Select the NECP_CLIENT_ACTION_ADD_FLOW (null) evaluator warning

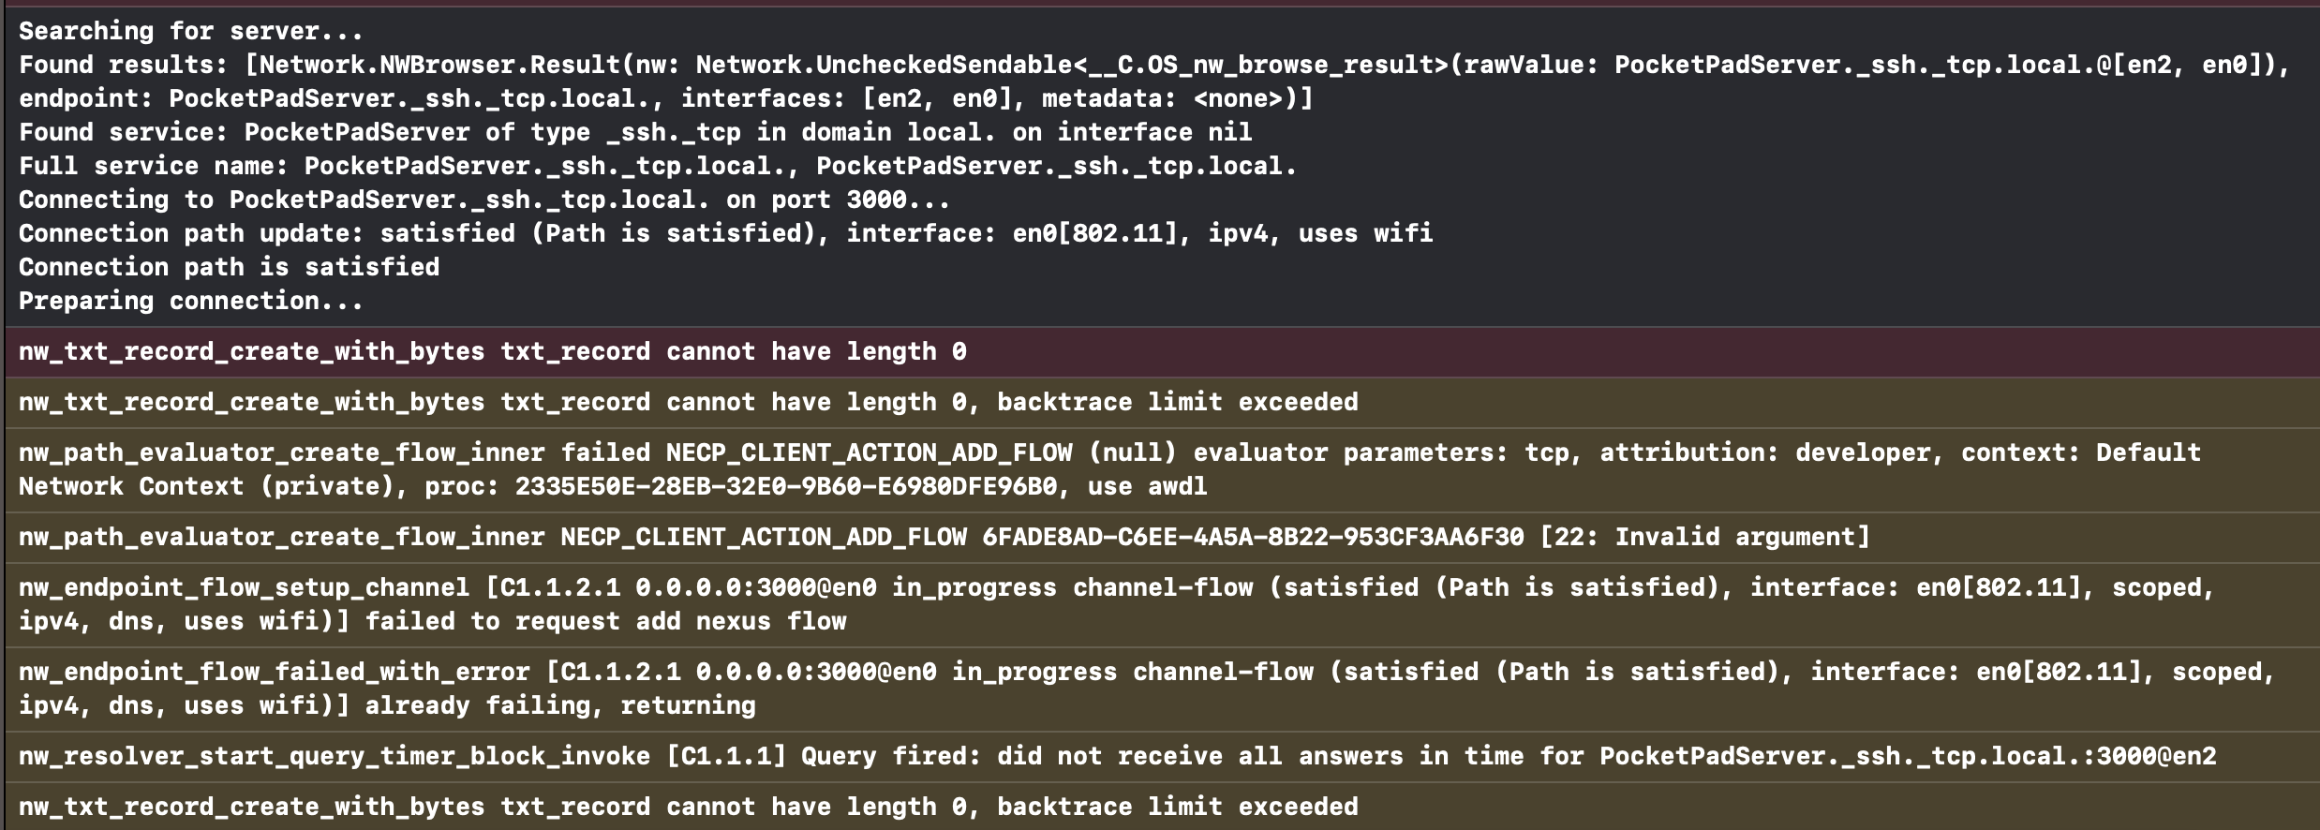(1162, 469)
